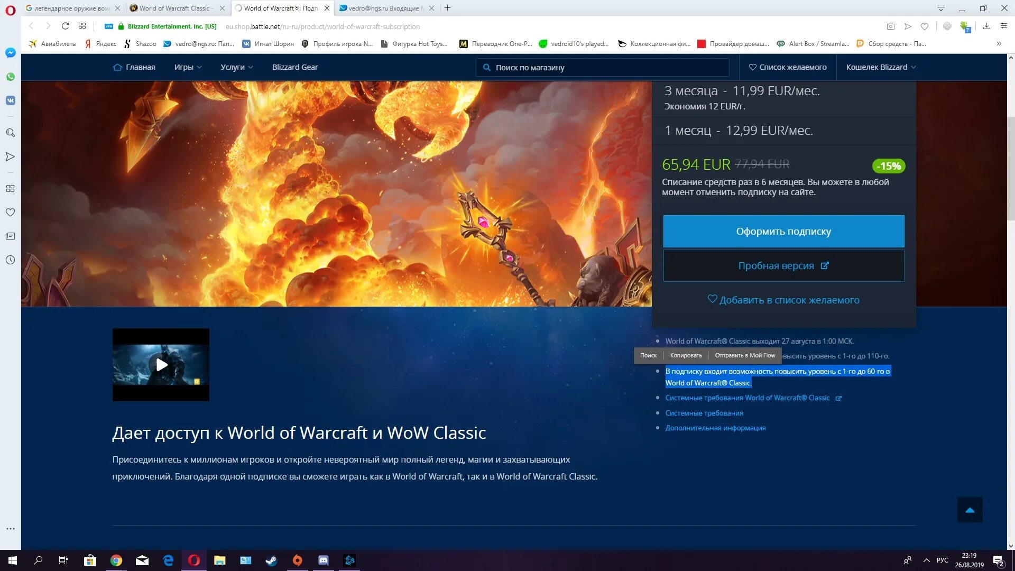This screenshot has width=1015, height=571.
Task: Click the store search magnifier icon
Action: coord(487,67)
